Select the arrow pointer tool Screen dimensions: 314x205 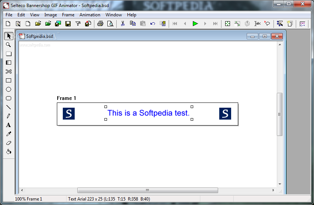click(x=9, y=36)
